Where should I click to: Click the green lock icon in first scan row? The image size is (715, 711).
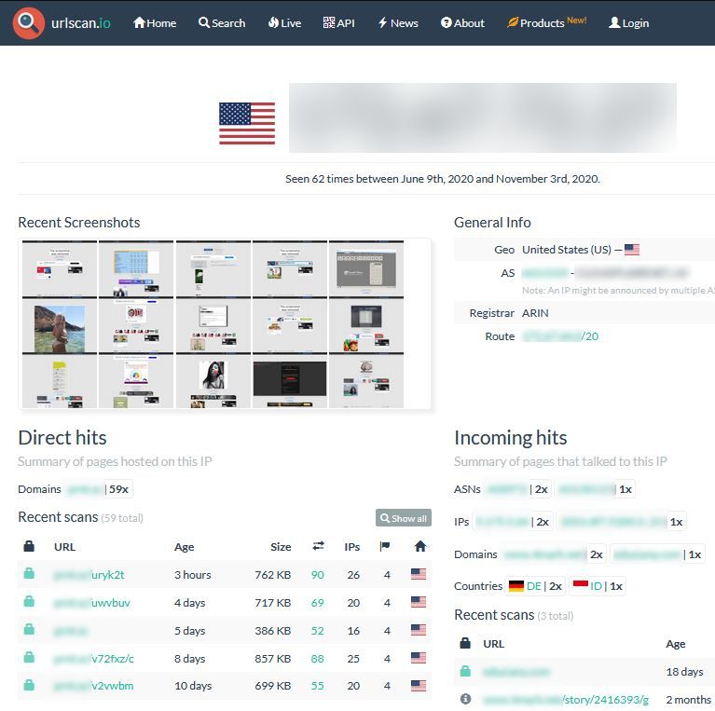click(29, 575)
